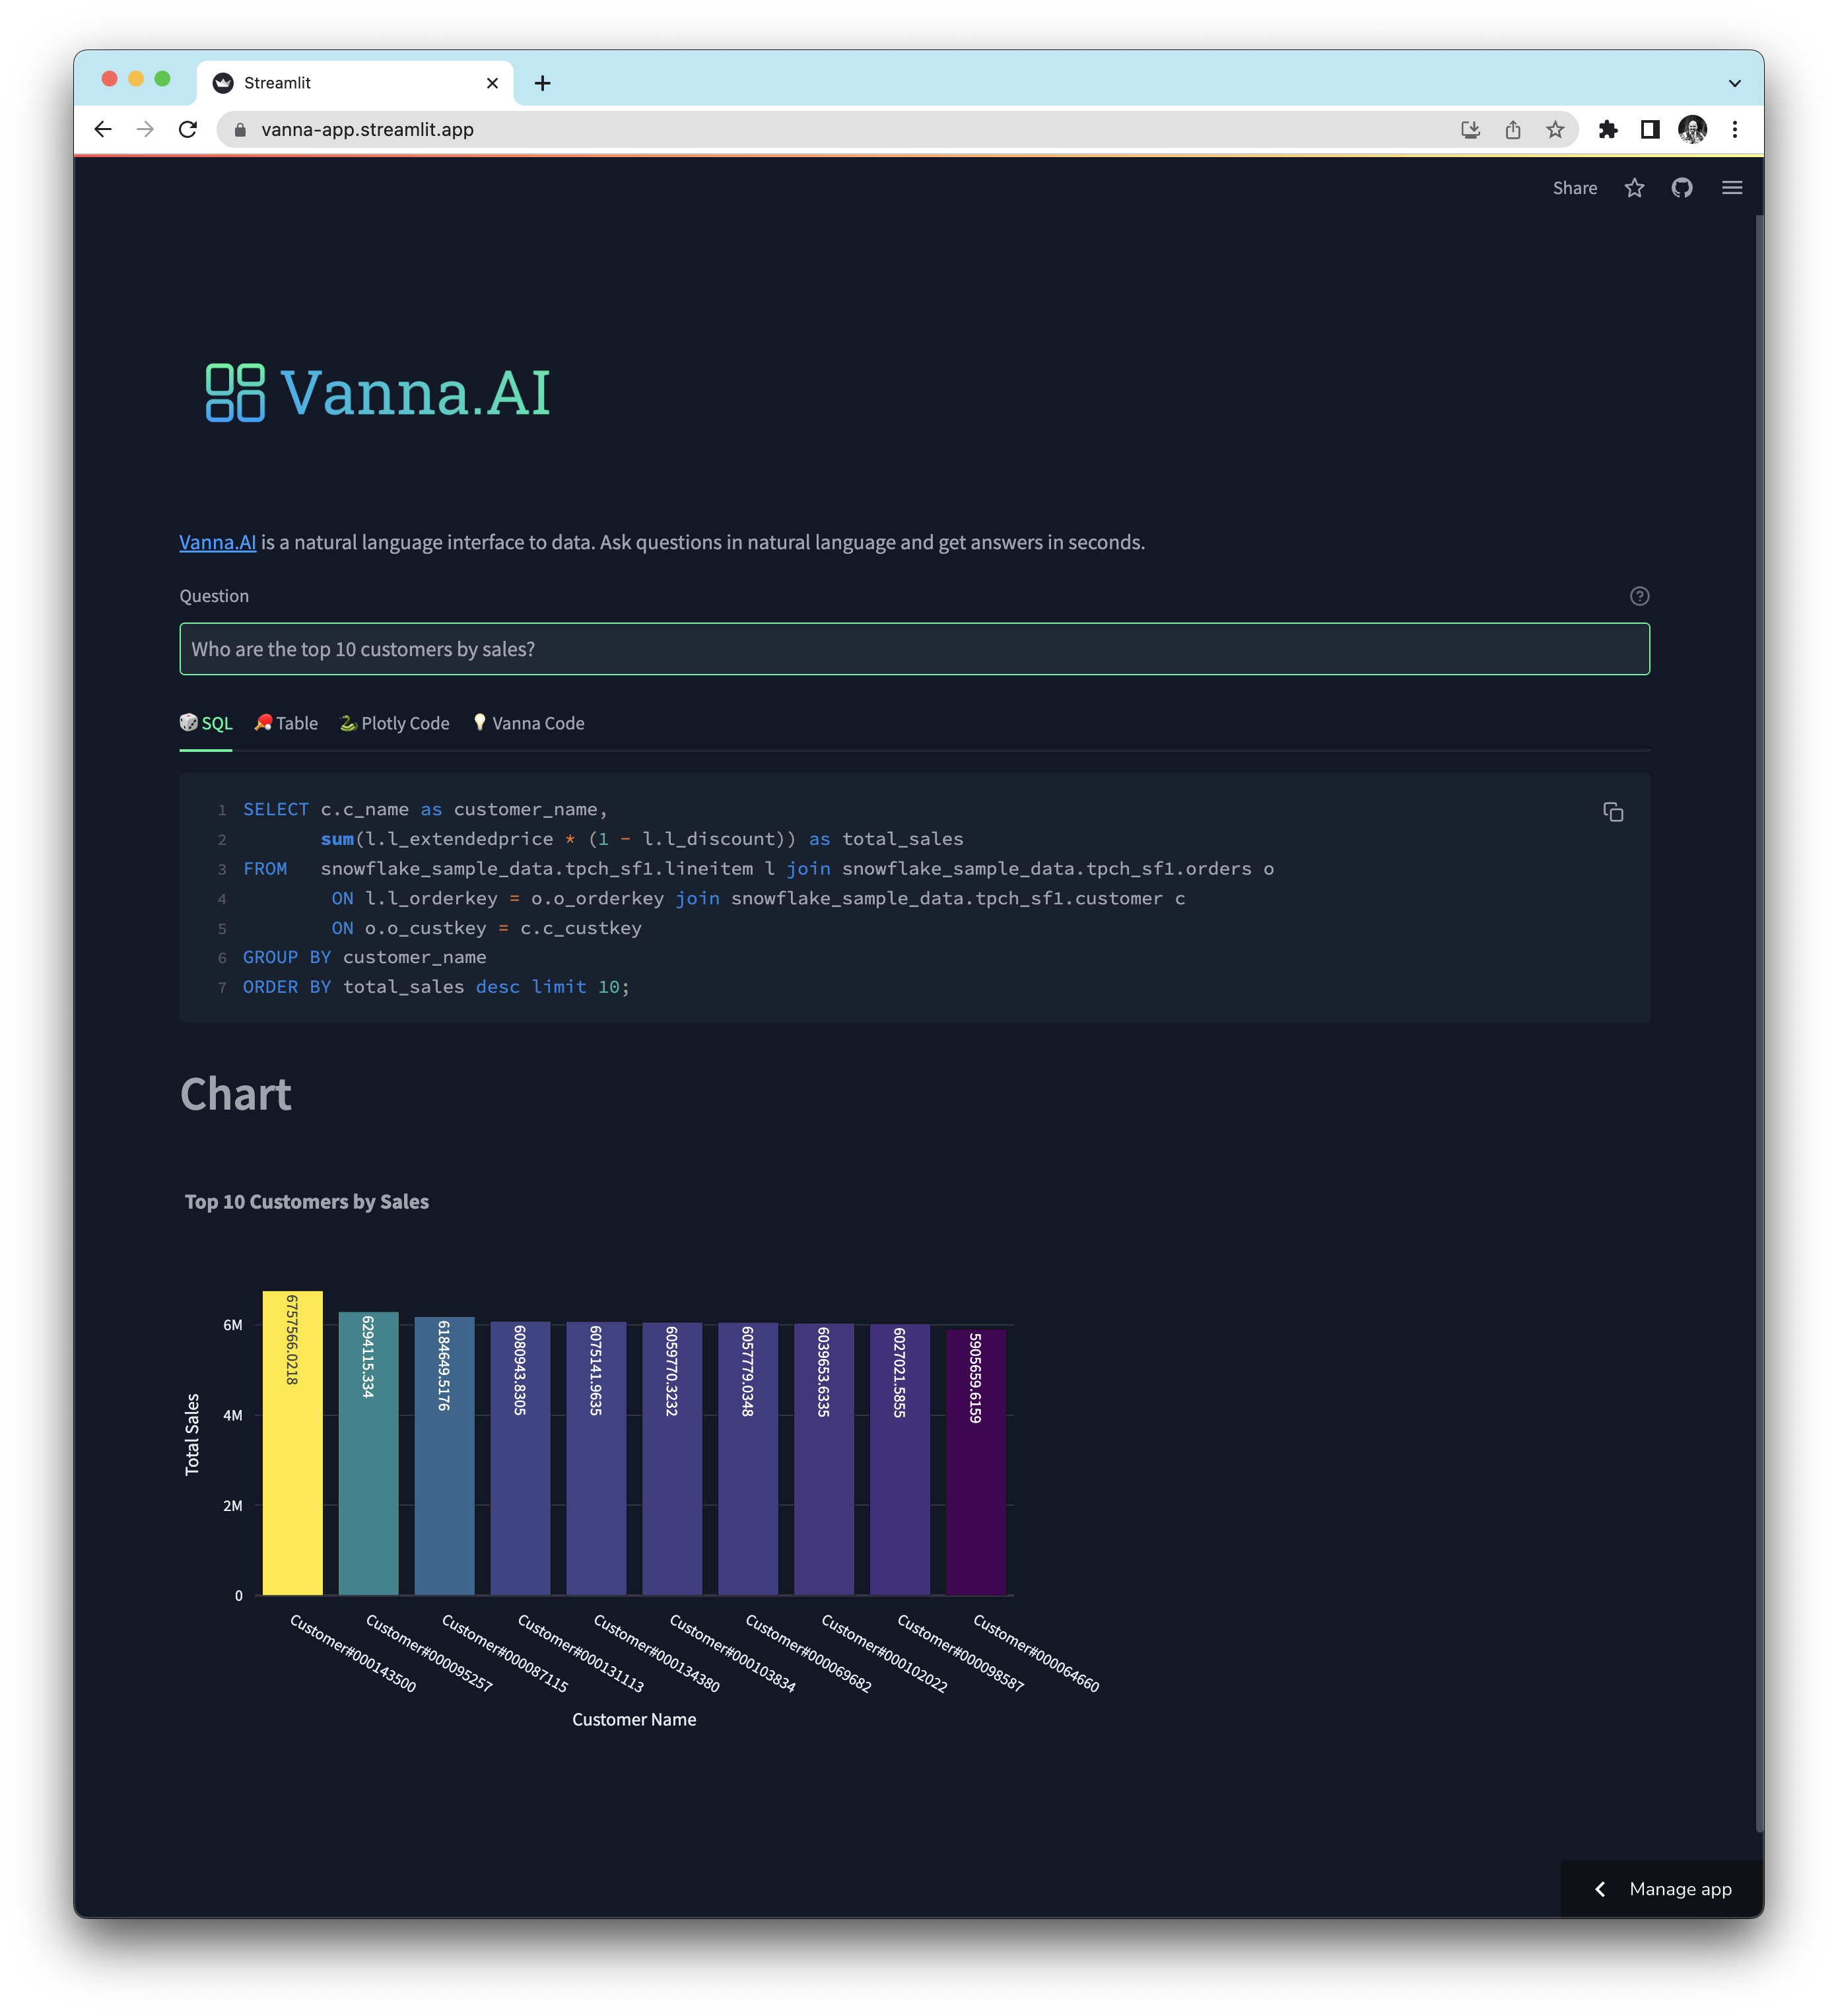The image size is (1838, 2016).
Task: Click the Share button
Action: (x=1575, y=187)
